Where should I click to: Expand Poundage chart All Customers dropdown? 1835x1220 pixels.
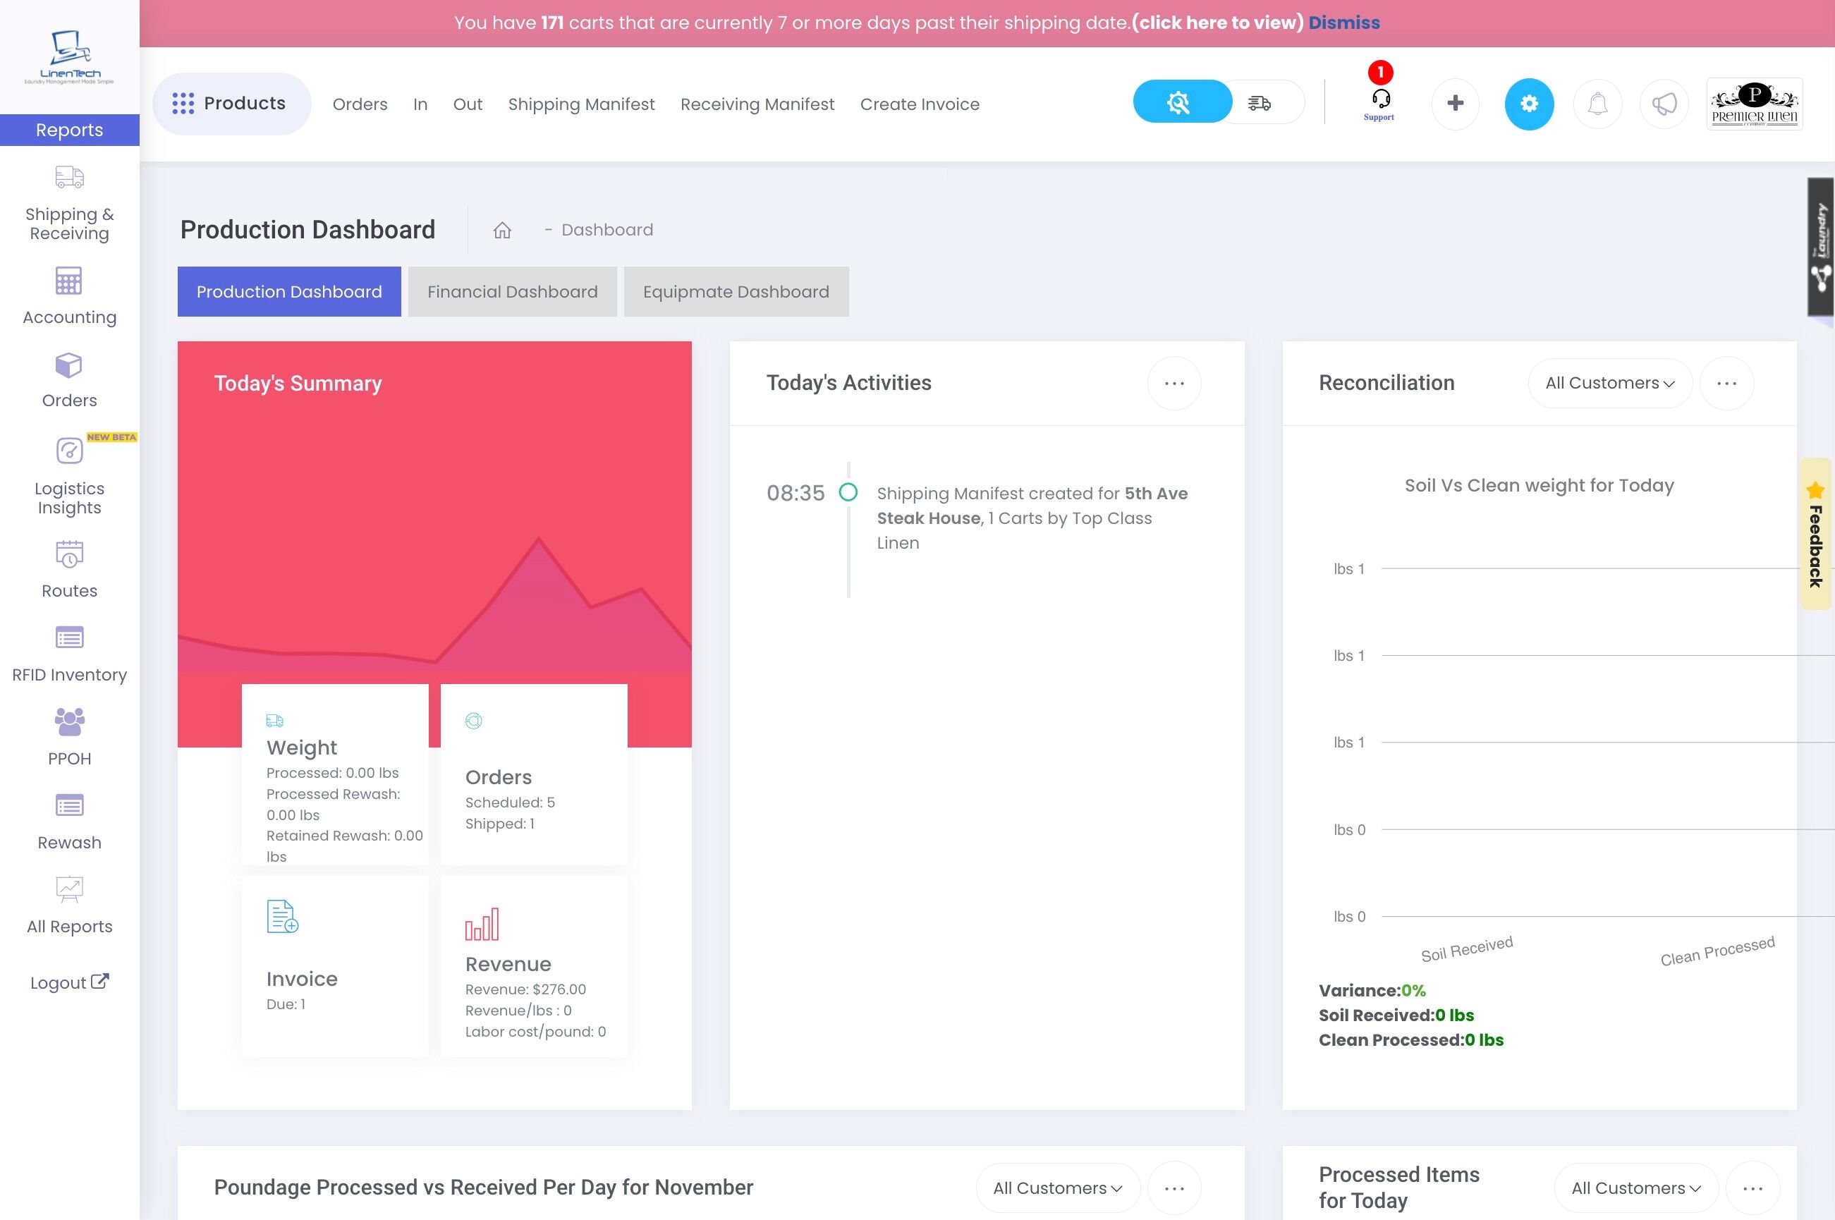click(1057, 1188)
